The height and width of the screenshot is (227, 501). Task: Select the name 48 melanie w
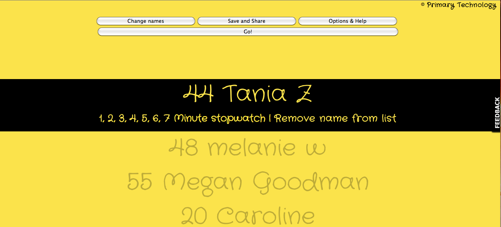pos(248,148)
